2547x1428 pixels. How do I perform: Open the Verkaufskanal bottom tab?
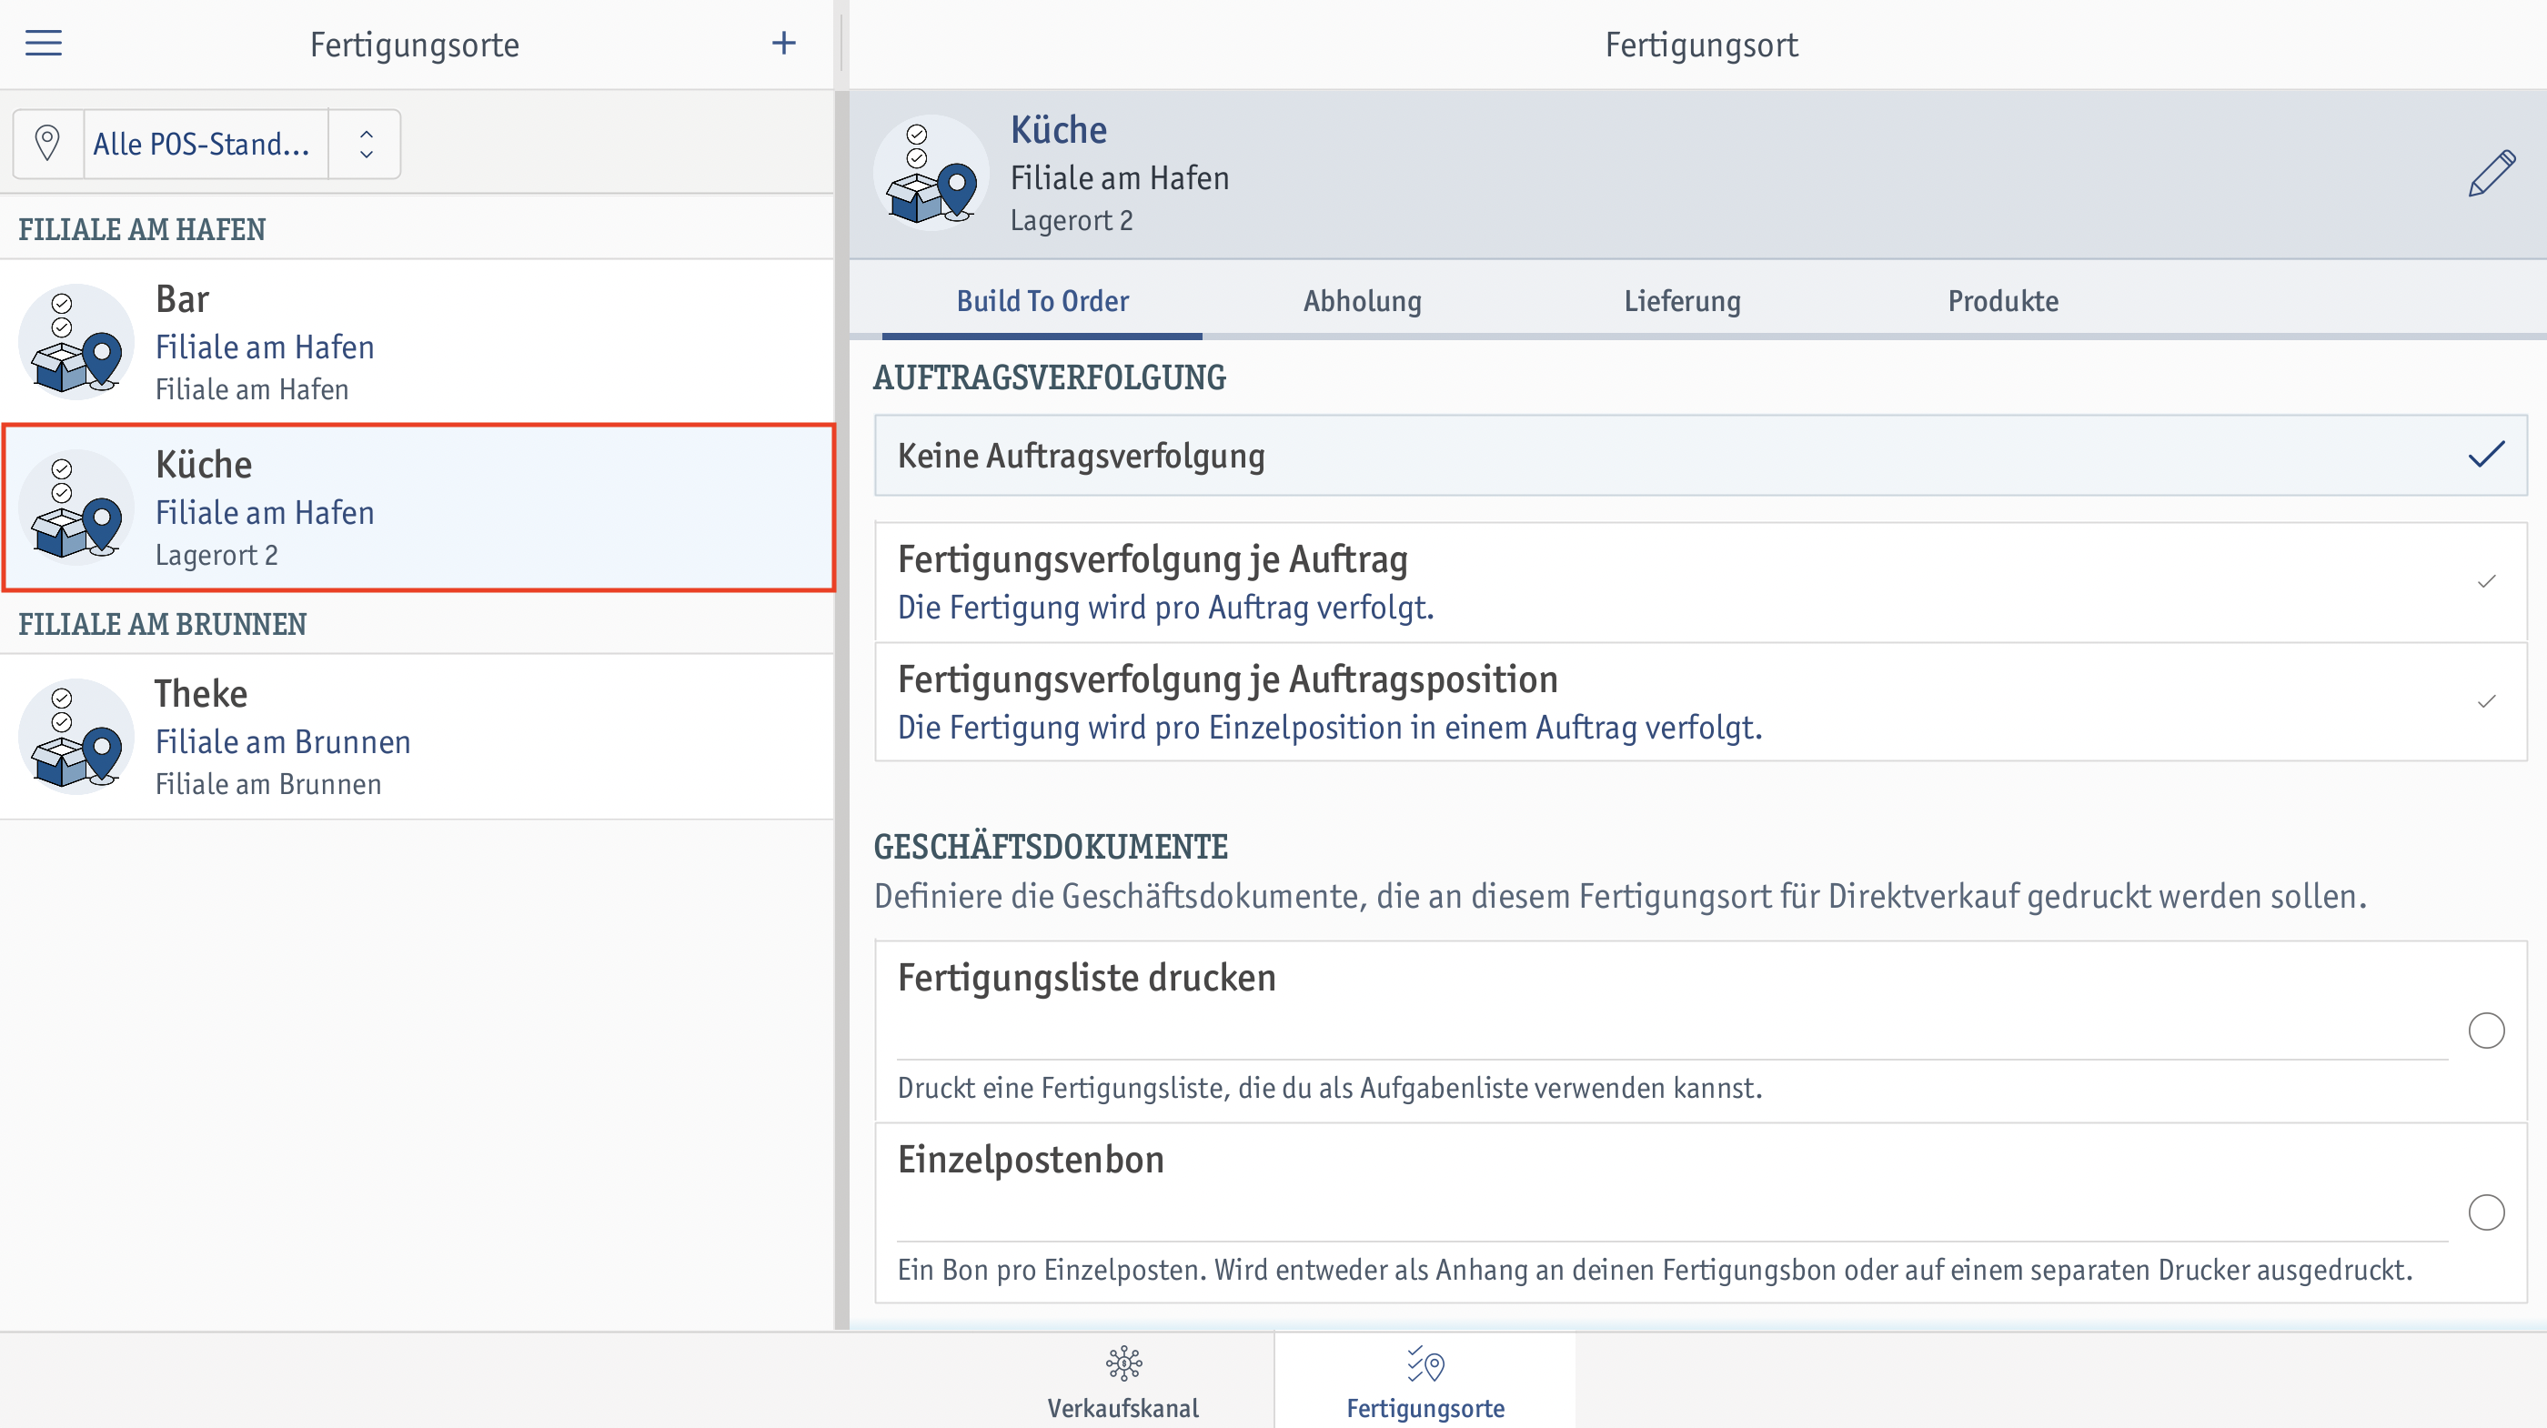[1123, 1382]
